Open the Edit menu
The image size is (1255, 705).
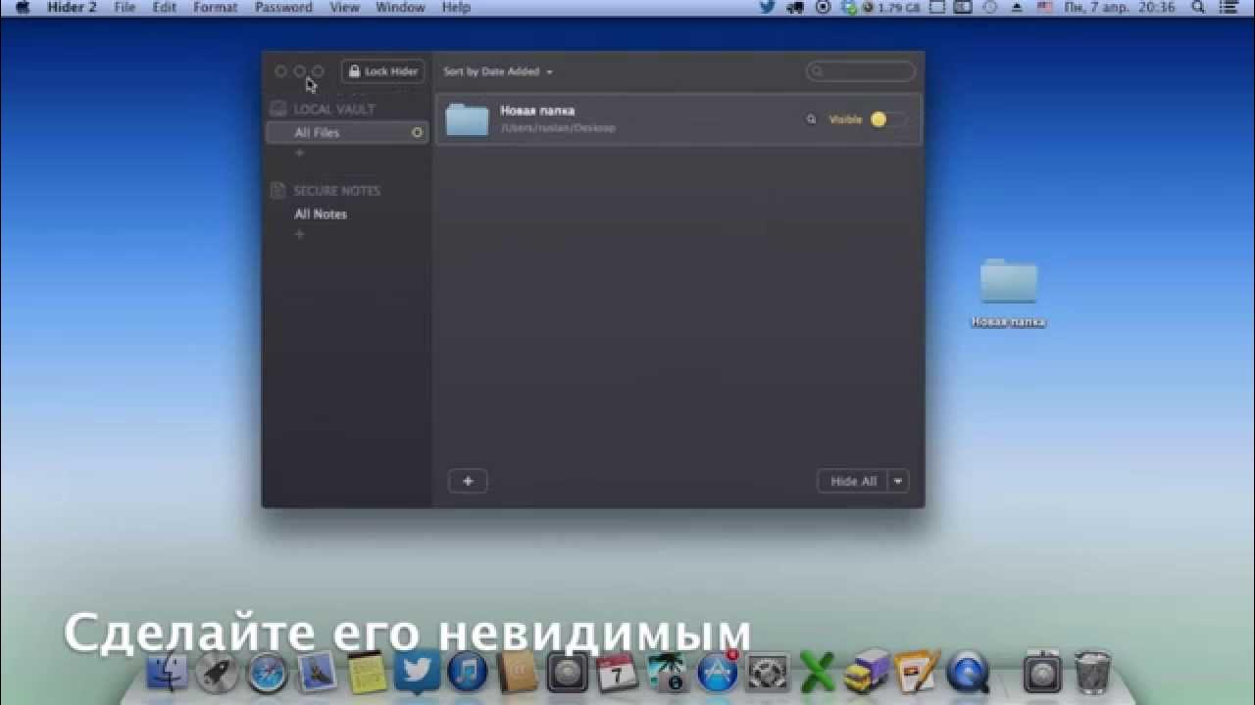tap(165, 7)
